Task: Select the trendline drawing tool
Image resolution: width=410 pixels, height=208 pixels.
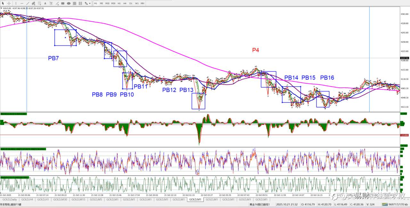Action: pyautogui.click(x=28, y=3)
